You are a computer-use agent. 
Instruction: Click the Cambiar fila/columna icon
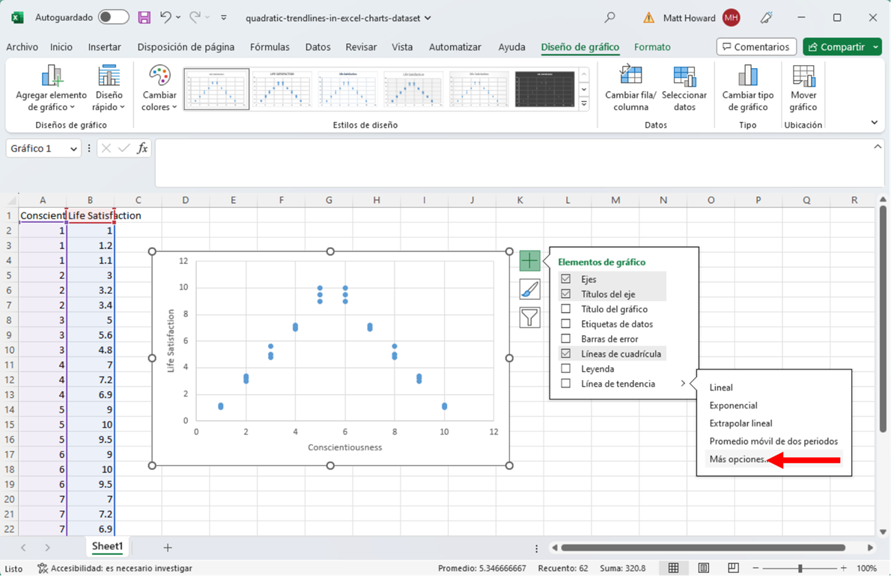pos(630,77)
